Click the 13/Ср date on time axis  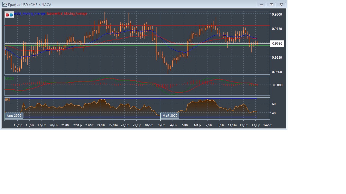256,125
